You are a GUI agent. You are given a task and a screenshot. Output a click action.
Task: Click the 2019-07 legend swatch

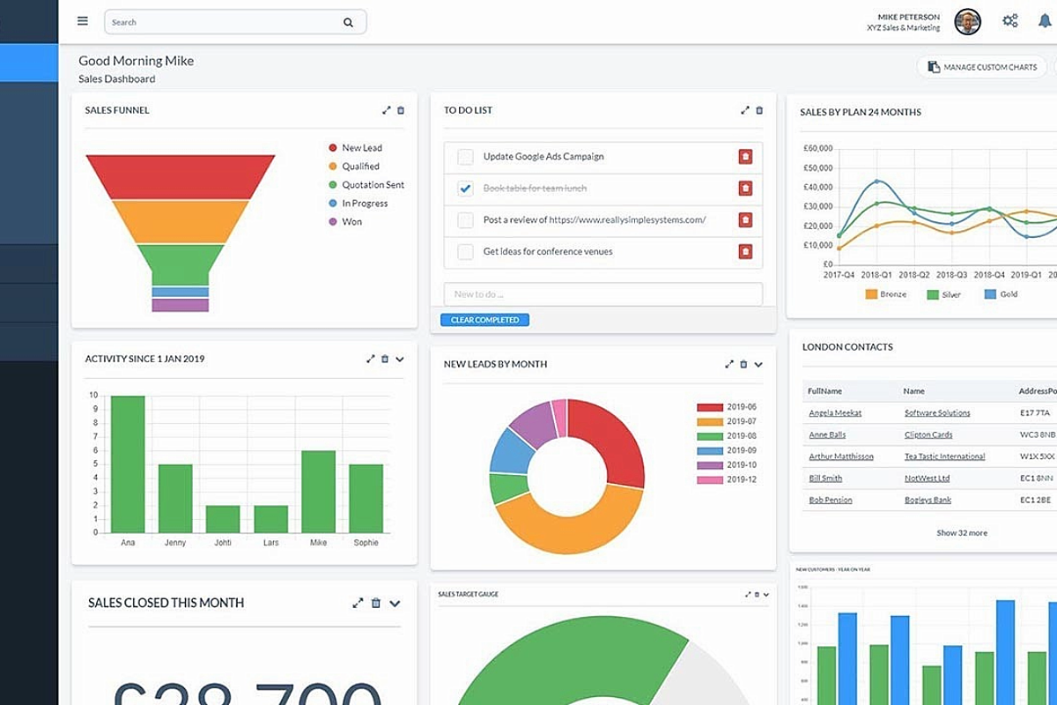pos(710,422)
